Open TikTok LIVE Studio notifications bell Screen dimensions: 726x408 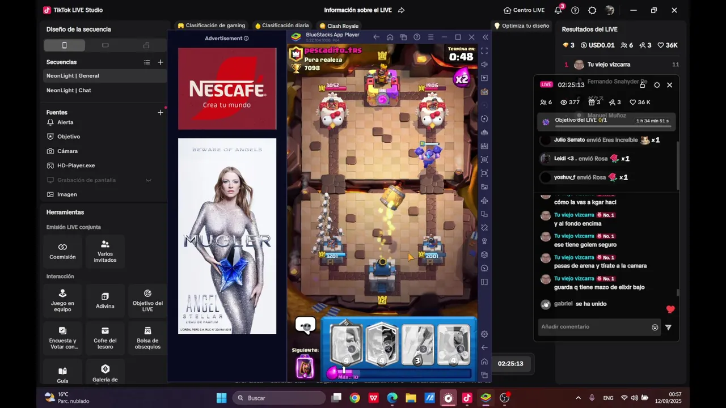click(558, 10)
